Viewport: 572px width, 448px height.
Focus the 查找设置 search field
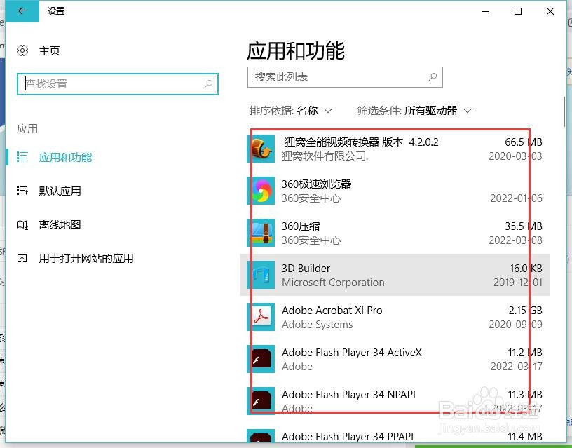(118, 84)
